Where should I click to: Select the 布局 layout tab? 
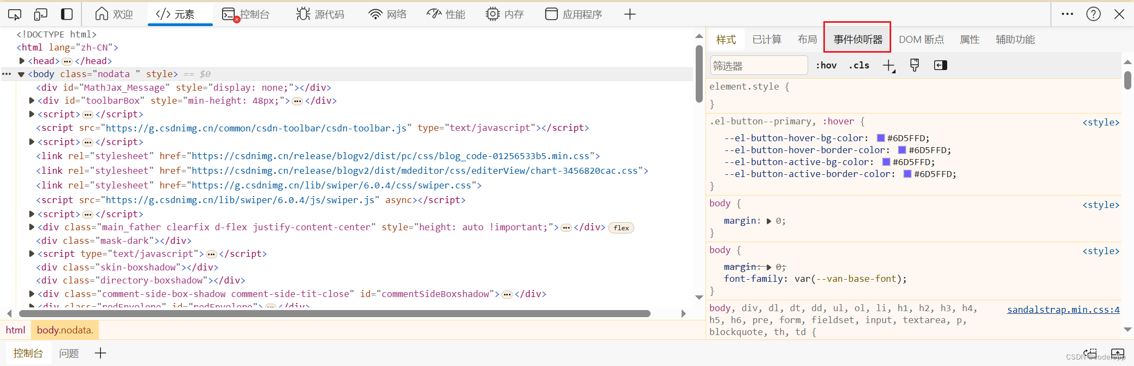tap(807, 40)
